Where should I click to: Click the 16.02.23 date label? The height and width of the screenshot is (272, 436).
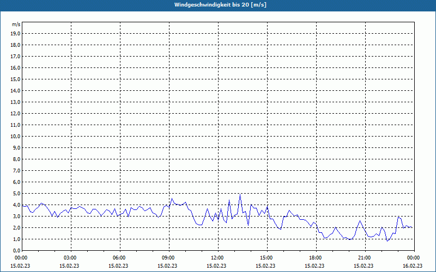pos(413,265)
